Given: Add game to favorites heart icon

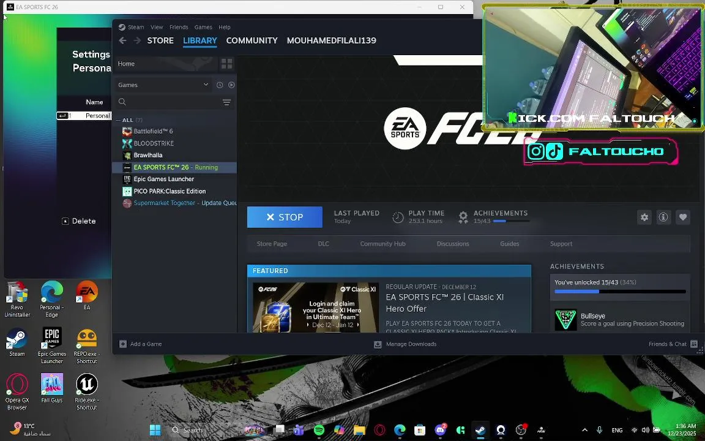Looking at the screenshot, I should (x=682, y=217).
